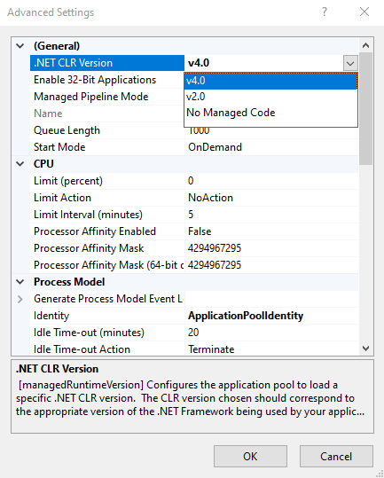Screen dimensions: 384x478
Task: Click the OK button
Action: coord(250,457)
